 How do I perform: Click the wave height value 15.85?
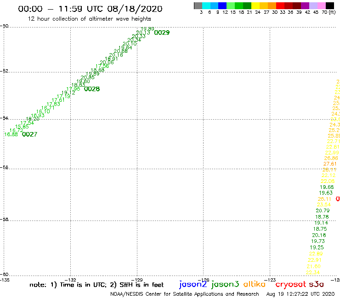(x=22, y=127)
